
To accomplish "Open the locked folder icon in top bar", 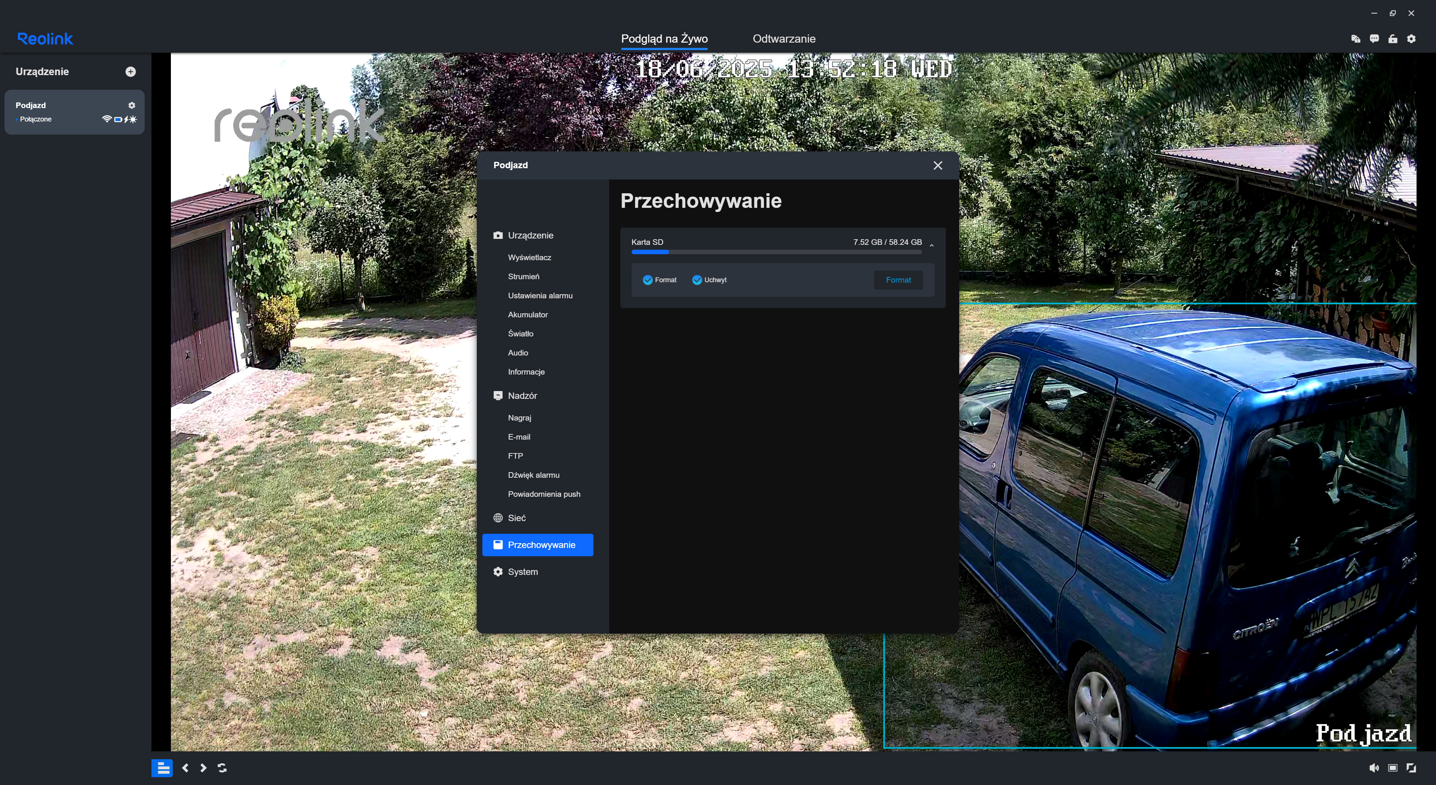I will [1356, 39].
